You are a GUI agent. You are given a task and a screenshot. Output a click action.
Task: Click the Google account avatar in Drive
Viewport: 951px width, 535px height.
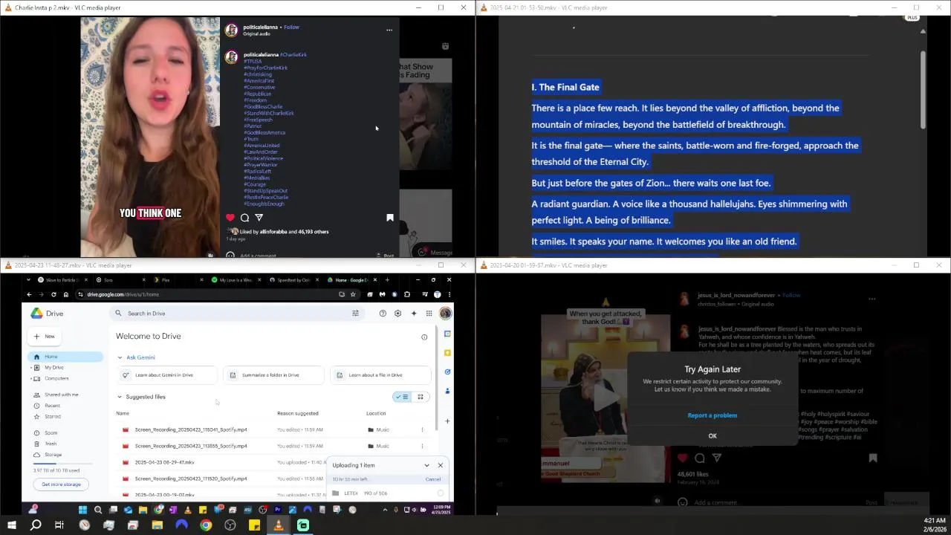[445, 314]
